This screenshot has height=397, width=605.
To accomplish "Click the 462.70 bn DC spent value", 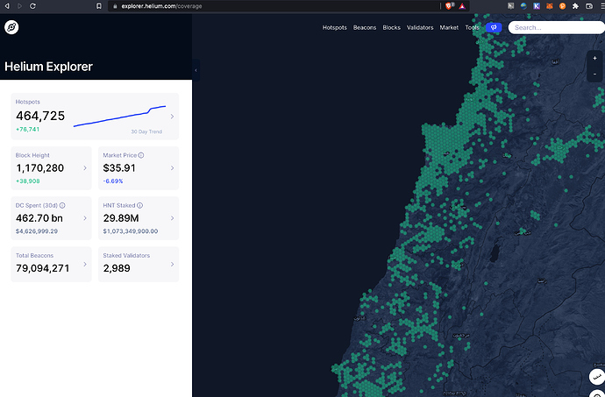I will (39, 218).
